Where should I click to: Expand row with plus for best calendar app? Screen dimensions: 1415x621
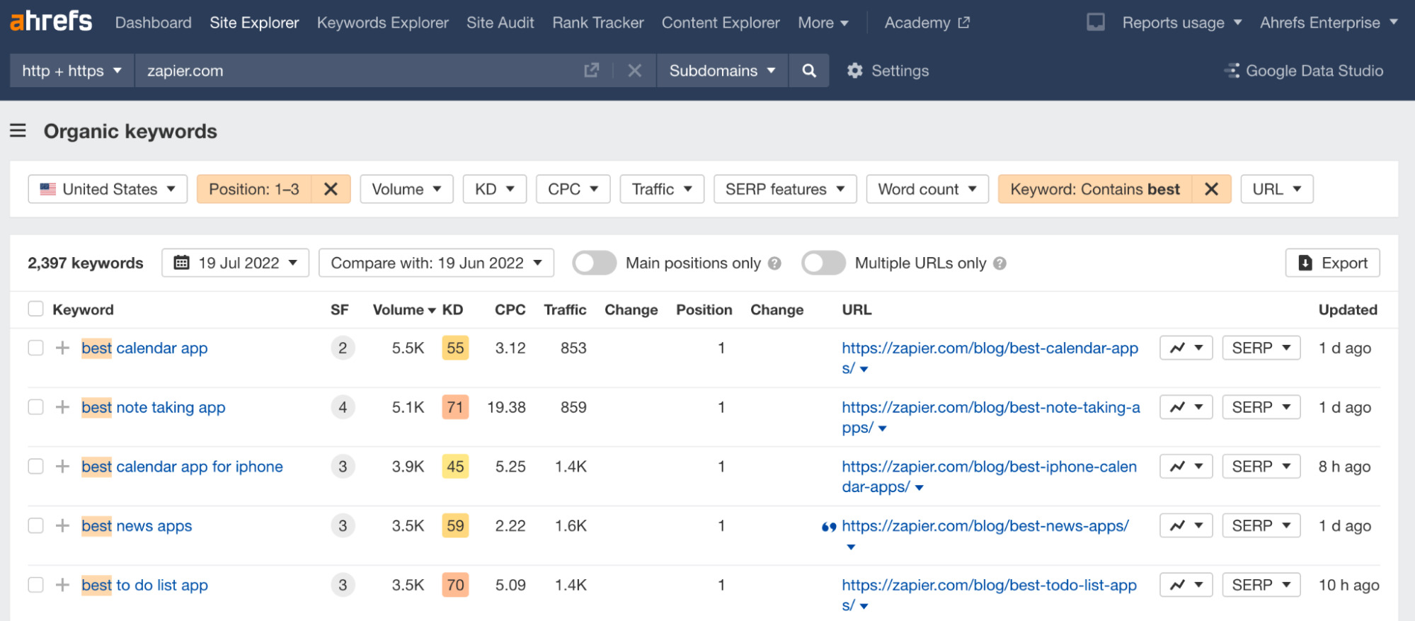(x=62, y=348)
